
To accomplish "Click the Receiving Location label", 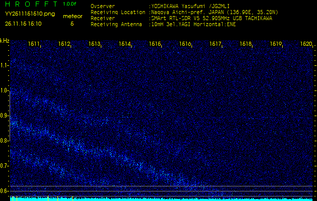I will pyautogui.click(x=114, y=12).
